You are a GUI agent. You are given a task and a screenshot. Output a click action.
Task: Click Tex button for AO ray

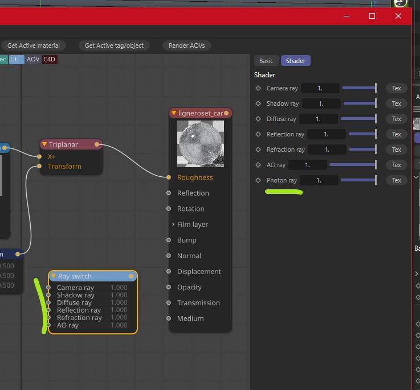tap(397, 165)
